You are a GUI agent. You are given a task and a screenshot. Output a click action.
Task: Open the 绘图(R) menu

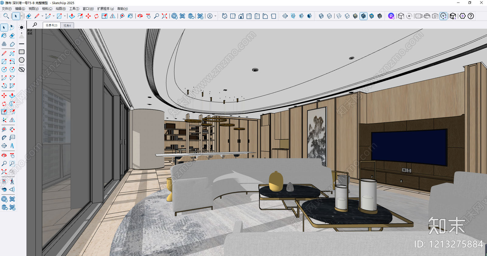click(61, 9)
